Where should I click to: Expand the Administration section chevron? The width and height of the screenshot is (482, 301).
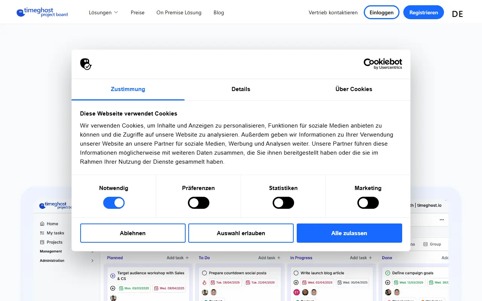92,260
